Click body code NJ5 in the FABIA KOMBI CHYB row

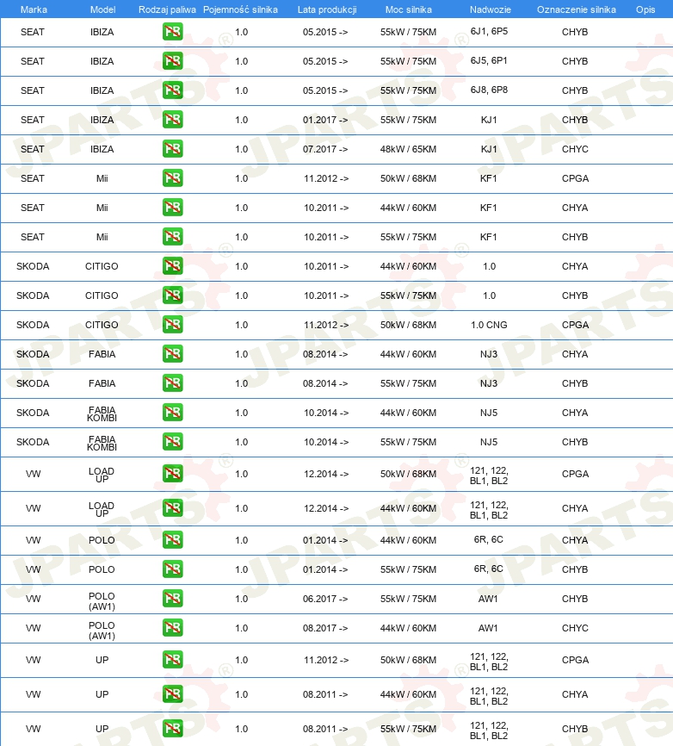[489, 442]
